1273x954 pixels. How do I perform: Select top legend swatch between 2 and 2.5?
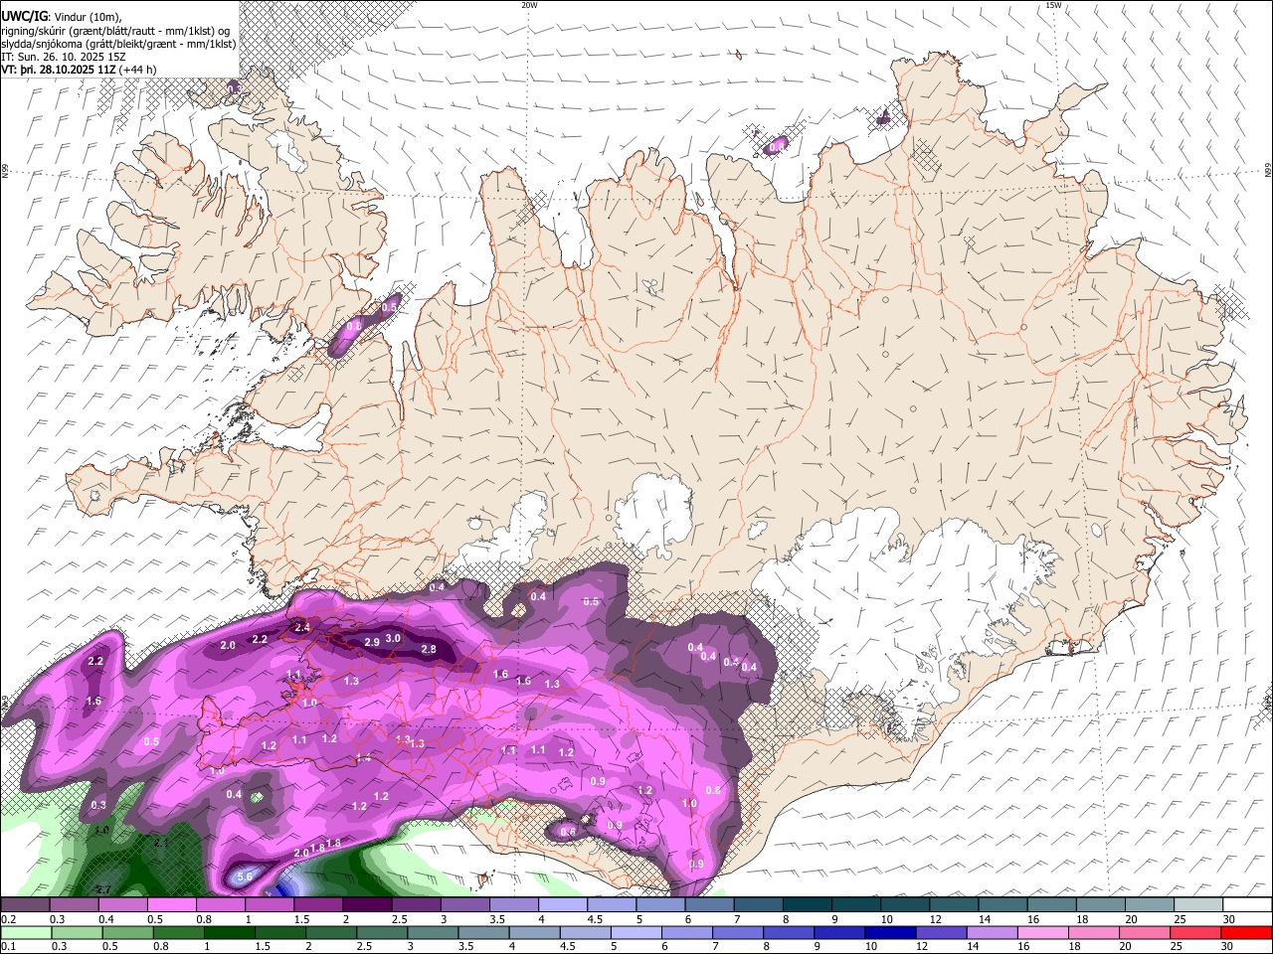point(366,904)
